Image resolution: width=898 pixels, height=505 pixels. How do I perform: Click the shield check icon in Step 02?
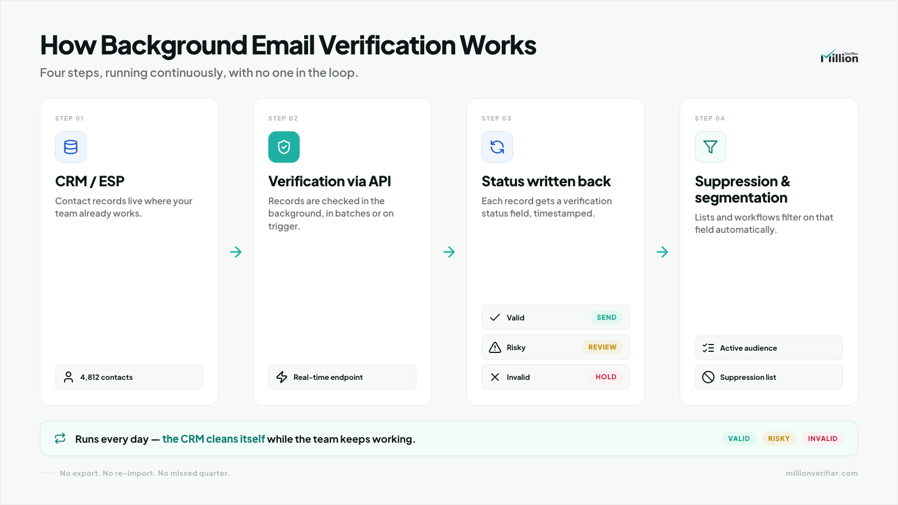[284, 147]
